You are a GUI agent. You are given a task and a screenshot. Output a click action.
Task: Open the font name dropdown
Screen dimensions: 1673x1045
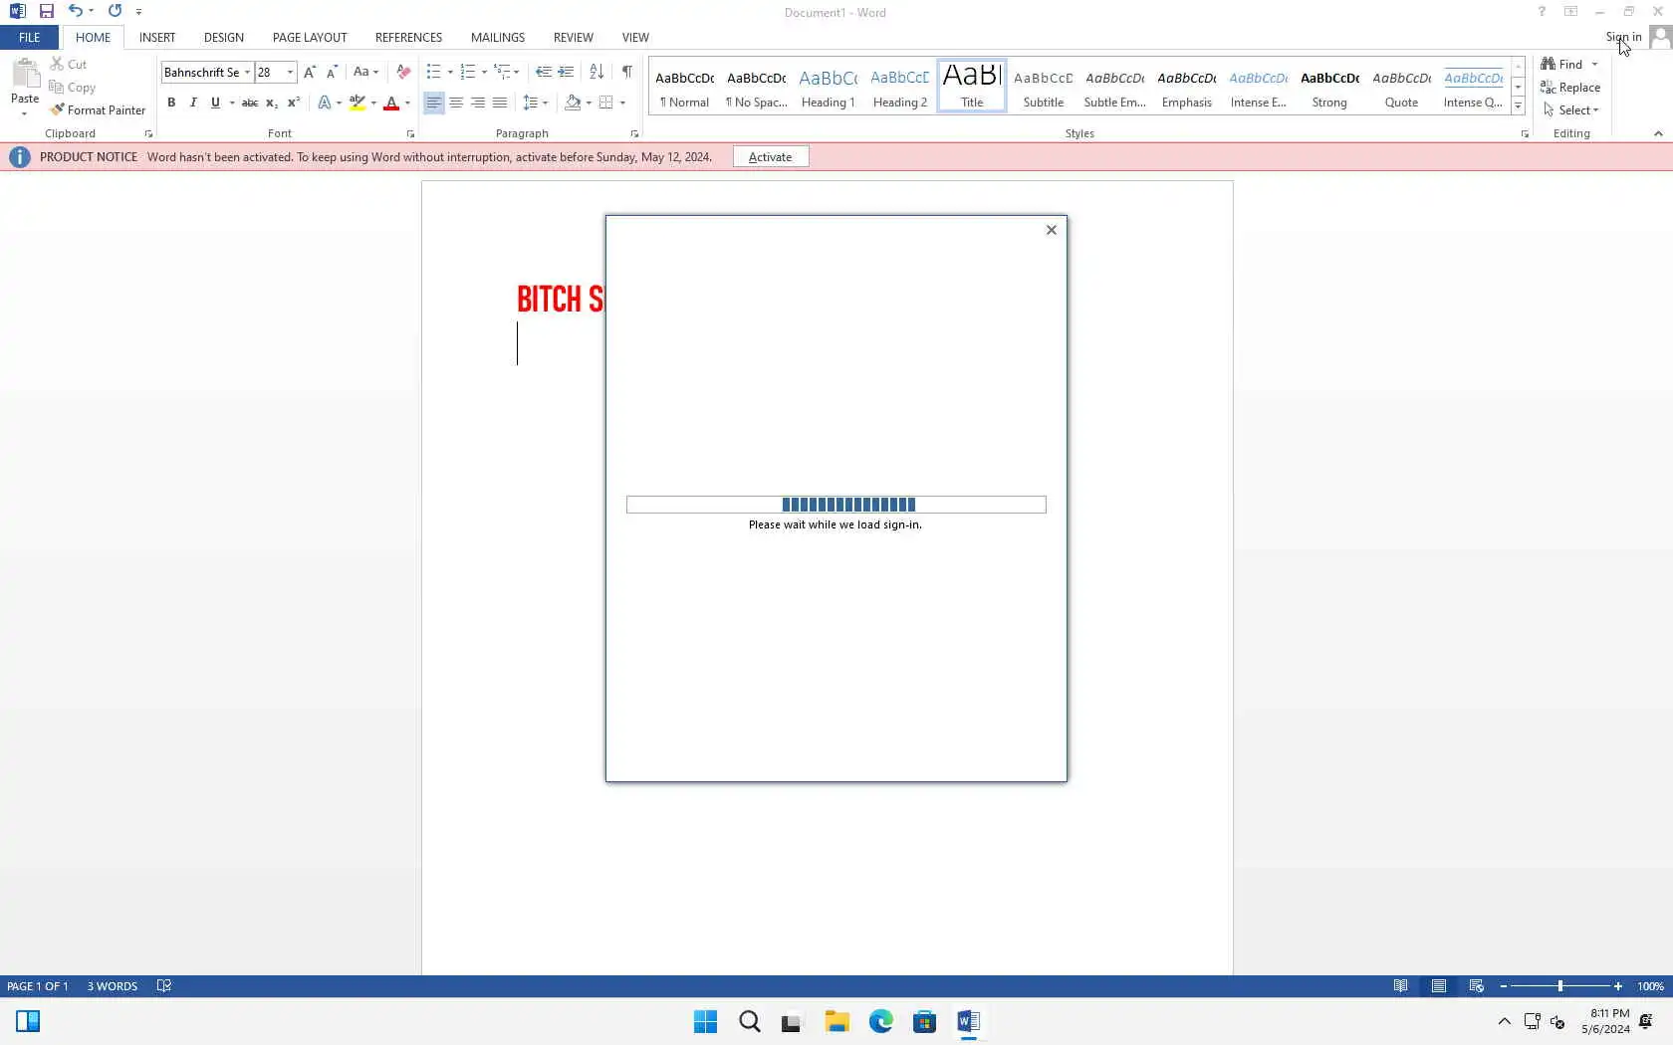[247, 73]
